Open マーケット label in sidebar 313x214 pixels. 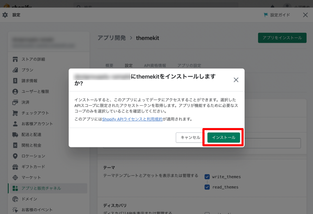pos(31,178)
